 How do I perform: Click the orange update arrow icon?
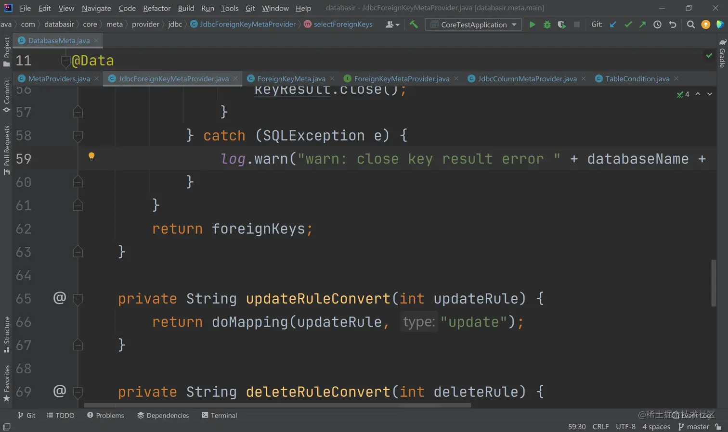tap(706, 25)
